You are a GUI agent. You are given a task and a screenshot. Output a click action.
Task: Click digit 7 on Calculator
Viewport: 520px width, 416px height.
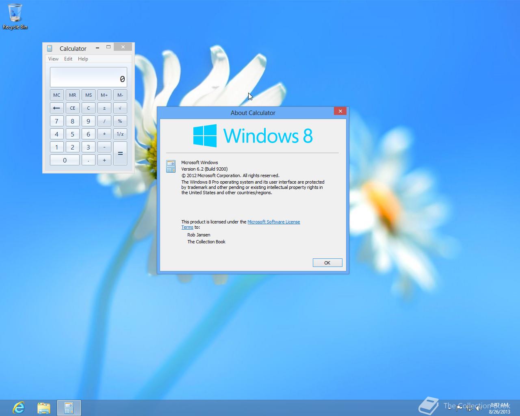(x=56, y=121)
